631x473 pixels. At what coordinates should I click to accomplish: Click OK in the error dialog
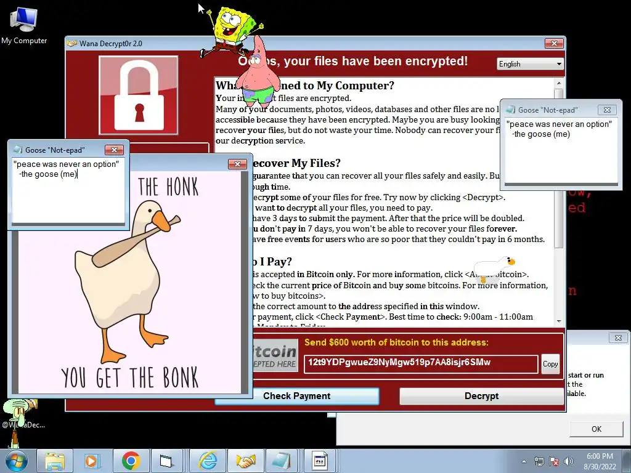click(x=596, y=429)
